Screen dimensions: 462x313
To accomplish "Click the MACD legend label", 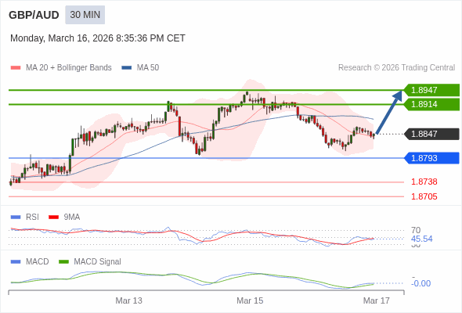I will point(38,262).
